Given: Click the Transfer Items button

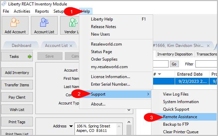Looking at the screenshot, I should point(17,85).
